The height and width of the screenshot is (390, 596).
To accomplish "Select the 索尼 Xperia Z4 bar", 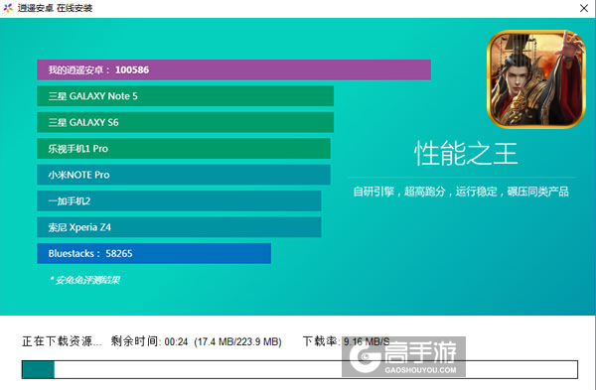I will 179,227.
